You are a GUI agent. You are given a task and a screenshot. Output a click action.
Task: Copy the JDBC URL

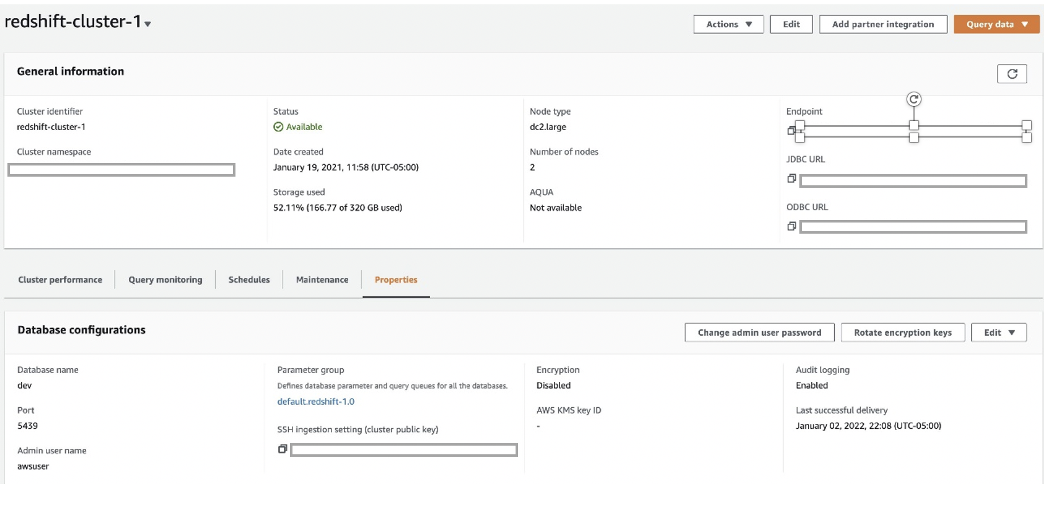coord(791,179)
